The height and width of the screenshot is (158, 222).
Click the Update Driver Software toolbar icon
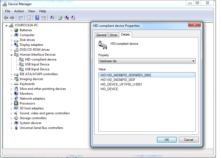(60, 18)
